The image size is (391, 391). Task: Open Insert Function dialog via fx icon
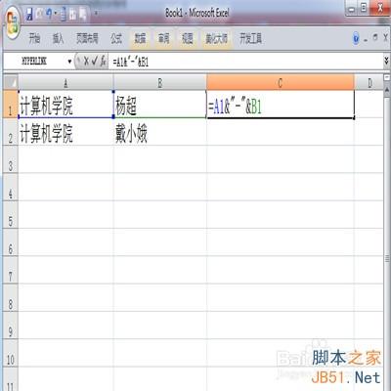[103, 61]
